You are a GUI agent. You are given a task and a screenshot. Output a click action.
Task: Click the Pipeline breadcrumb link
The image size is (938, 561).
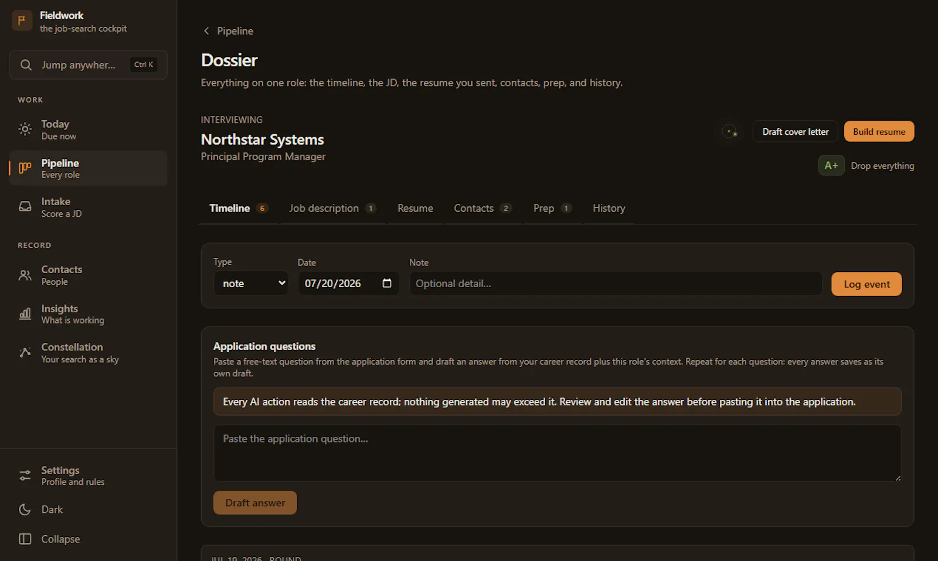pyautogui.click(x=235, y=30)
